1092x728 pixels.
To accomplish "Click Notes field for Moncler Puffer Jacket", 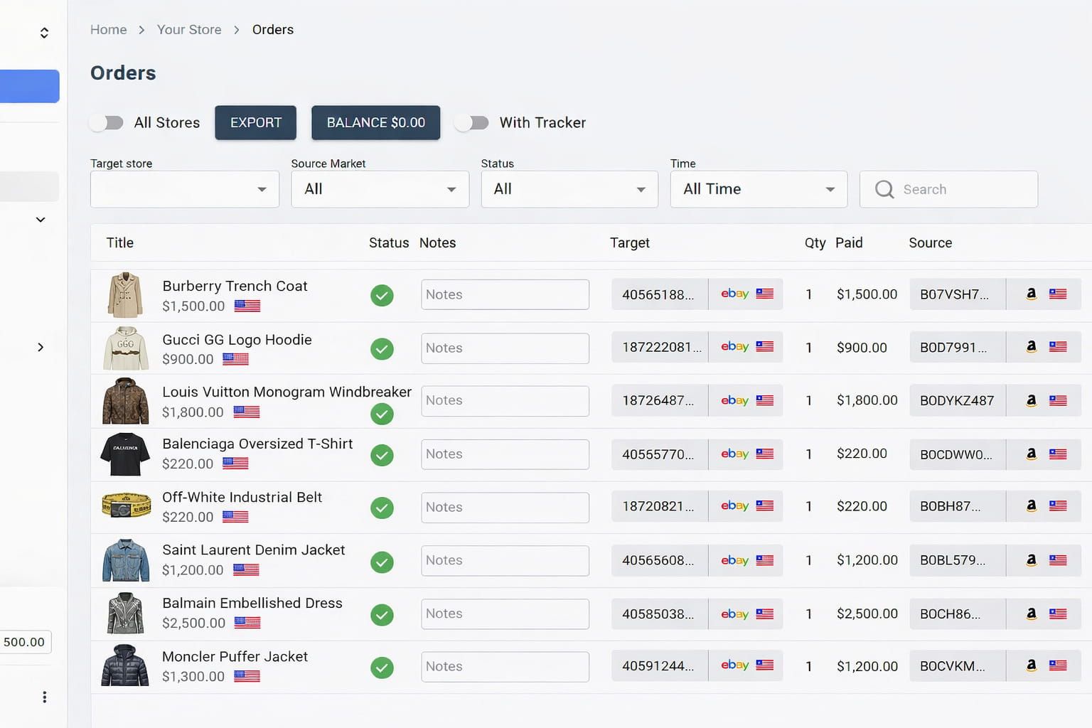I will pos(505,667).
